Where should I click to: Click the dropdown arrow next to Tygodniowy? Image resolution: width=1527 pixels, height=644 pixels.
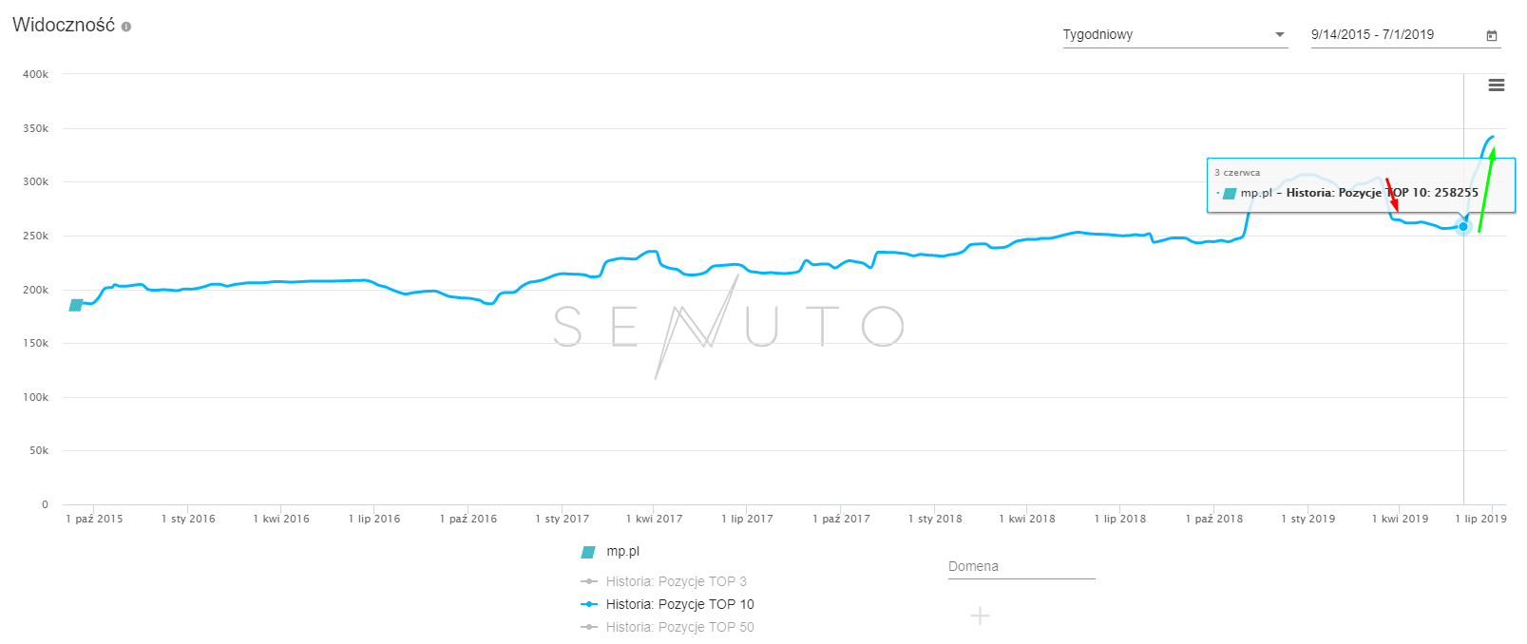(x=1280, y=35)
